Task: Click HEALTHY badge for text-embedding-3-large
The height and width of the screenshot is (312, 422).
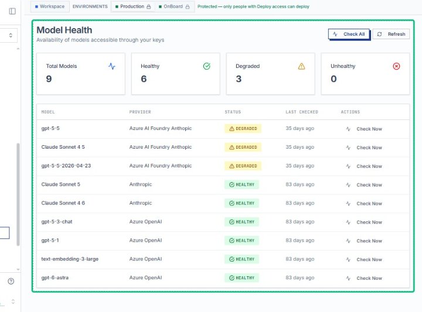Action: (241, 259)
